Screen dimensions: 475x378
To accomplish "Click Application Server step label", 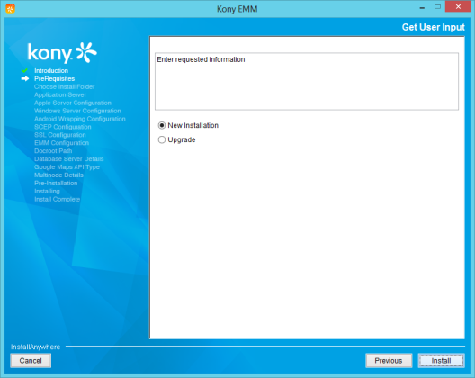I will 60,94.
